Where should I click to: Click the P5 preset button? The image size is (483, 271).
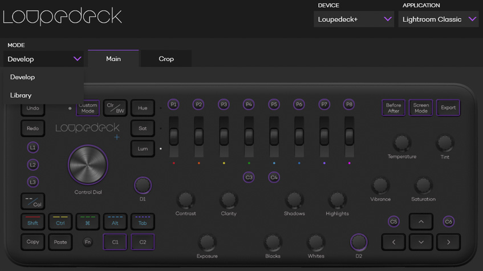click(x=274, y=104)
